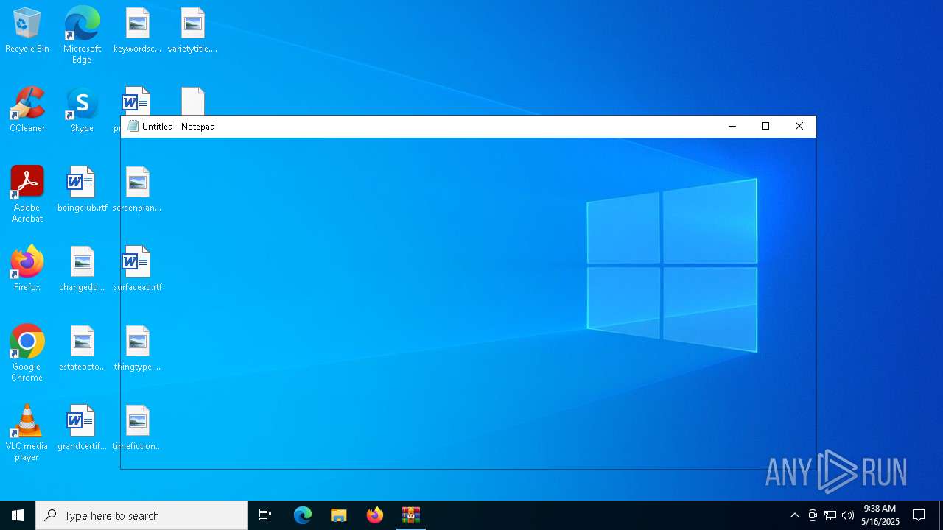943x530 pixels.
Task: Close the Untitled - Notepad window
Action: 799,126
